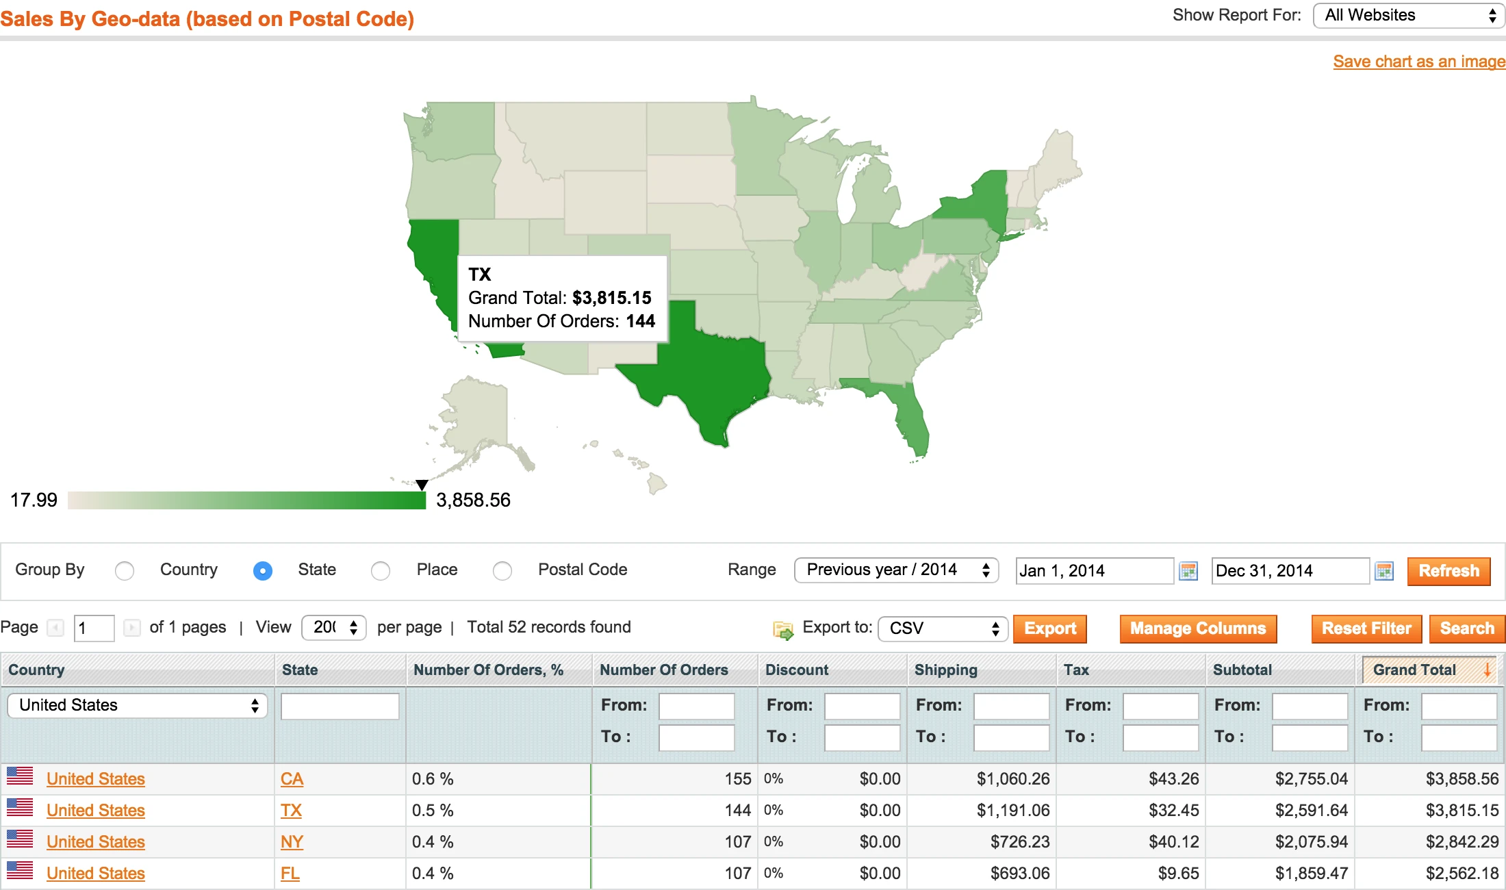Select the Place group-by radio button
This screenshot has height=890, width=1506.
(x=381, y=571)
